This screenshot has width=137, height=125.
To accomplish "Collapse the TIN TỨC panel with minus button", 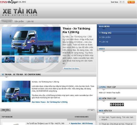I will pyautogui.click(x=91, y=110).
